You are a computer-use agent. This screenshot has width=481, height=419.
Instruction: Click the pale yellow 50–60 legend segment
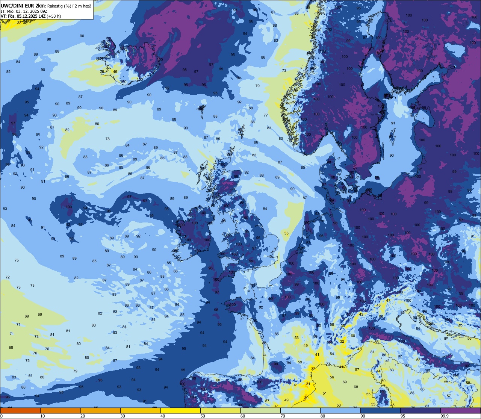pos(220,410)
